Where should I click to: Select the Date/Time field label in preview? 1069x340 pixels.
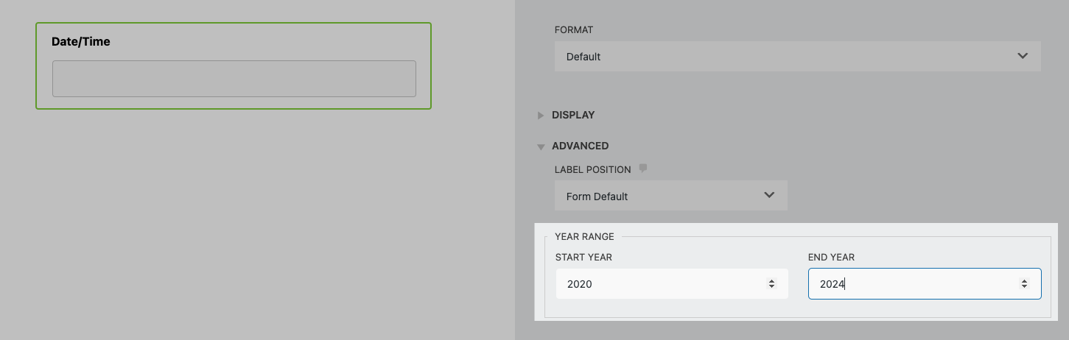81,42
